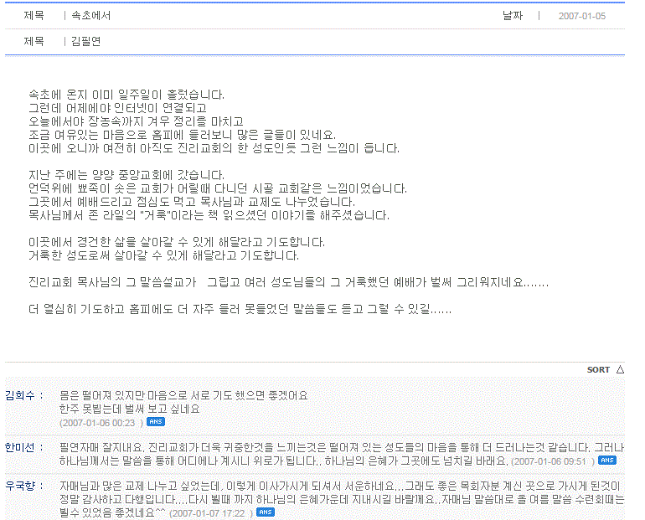Screen dimensions: 645x520
Task: Click line beginning '언덕위에 뾰족이 솟은 교회가'
Action: coord(218,188)
